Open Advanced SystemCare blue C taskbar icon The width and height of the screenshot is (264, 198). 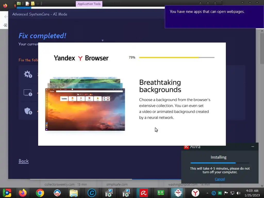pyautogui.click(x=92, y=193)
